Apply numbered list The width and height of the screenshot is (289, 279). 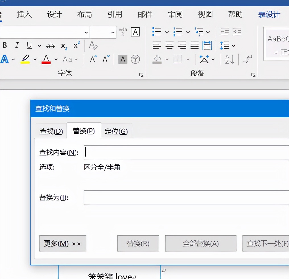(178, 32)
